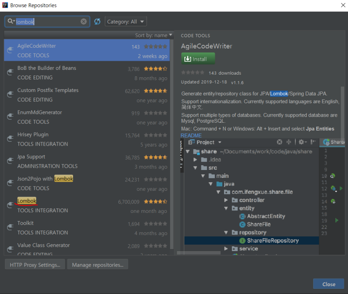Open the search history magnifier icon
348x294 pixels.
pyautogui.click(x=11, y=21)
